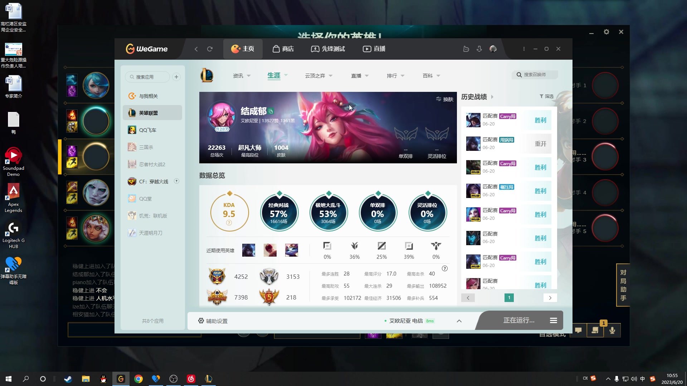Image resolution: width=687 pixels, height=386 pixels.
Task: Expand the 艾欧尼亚 电信 server panel
Action: coord(459,321)
